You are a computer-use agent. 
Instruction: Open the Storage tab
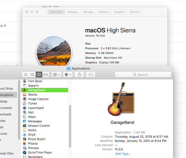(88, 12)
